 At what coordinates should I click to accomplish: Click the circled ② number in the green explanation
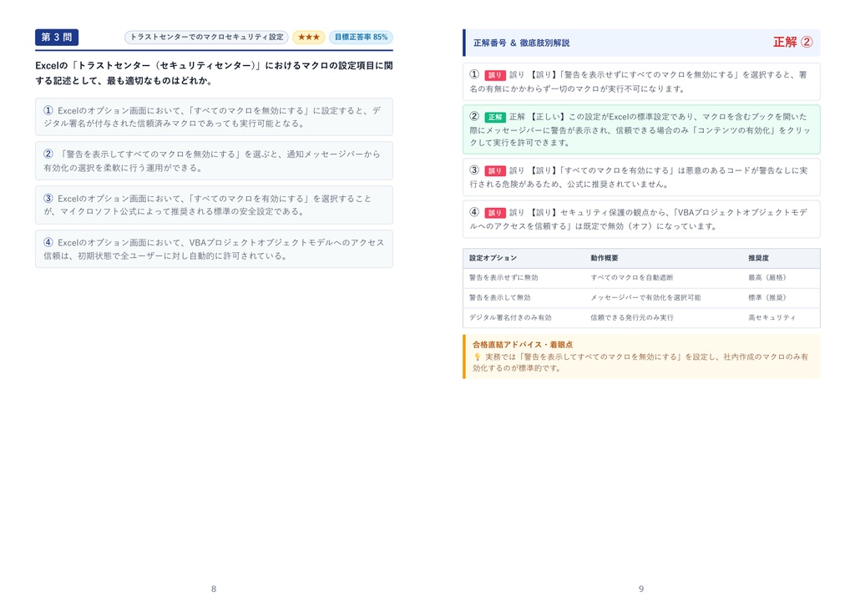click(474, 116)
